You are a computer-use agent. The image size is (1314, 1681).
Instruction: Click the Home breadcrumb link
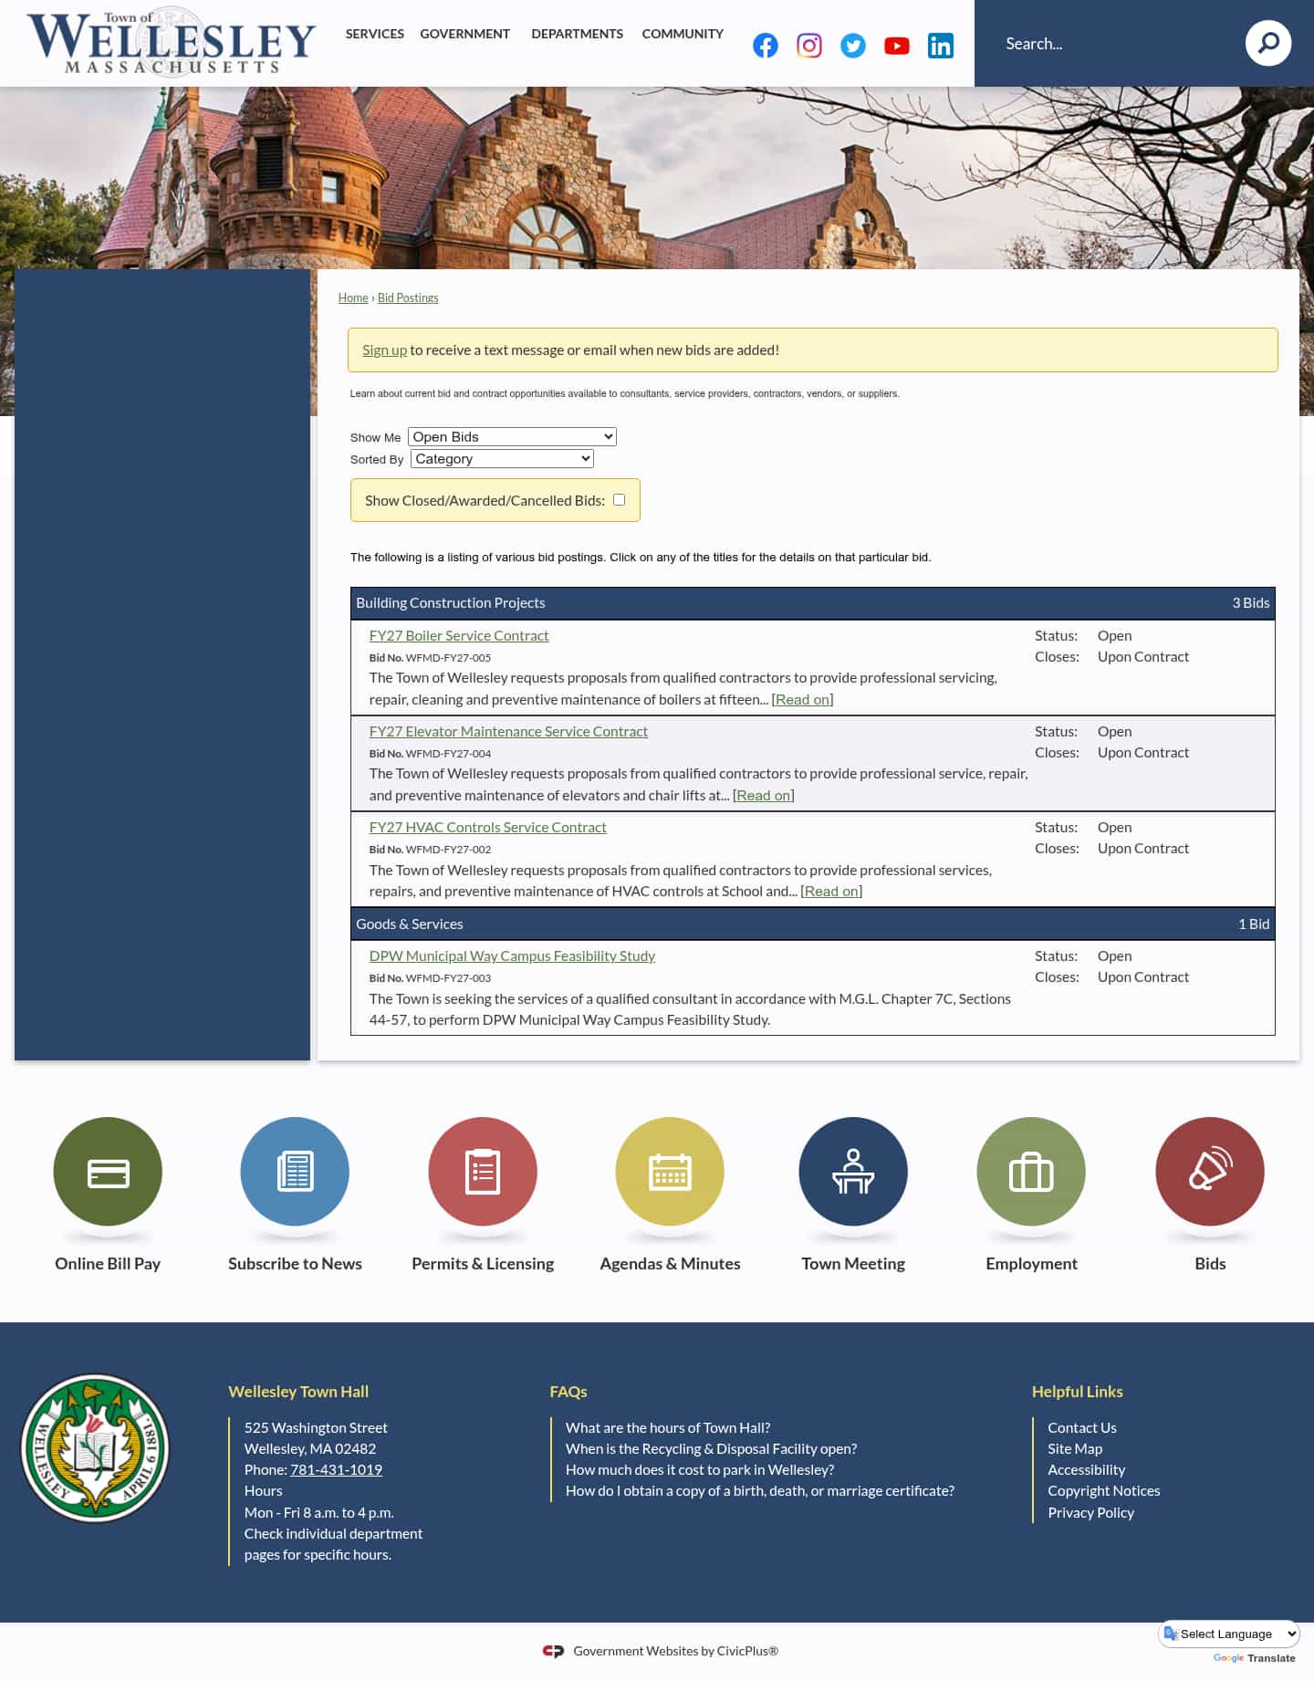pos(353,298)
